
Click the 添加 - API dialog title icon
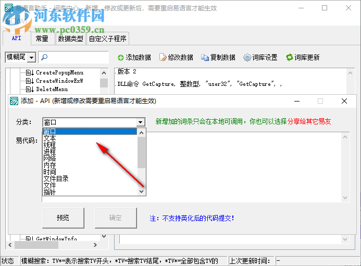(14, 101)
